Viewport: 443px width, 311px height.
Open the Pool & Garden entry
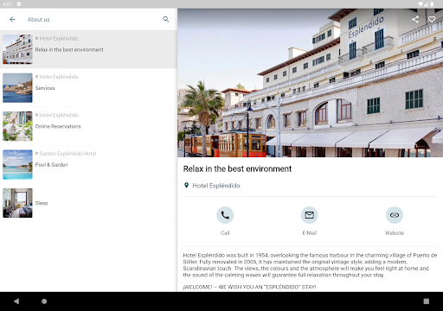pos(88,164)
